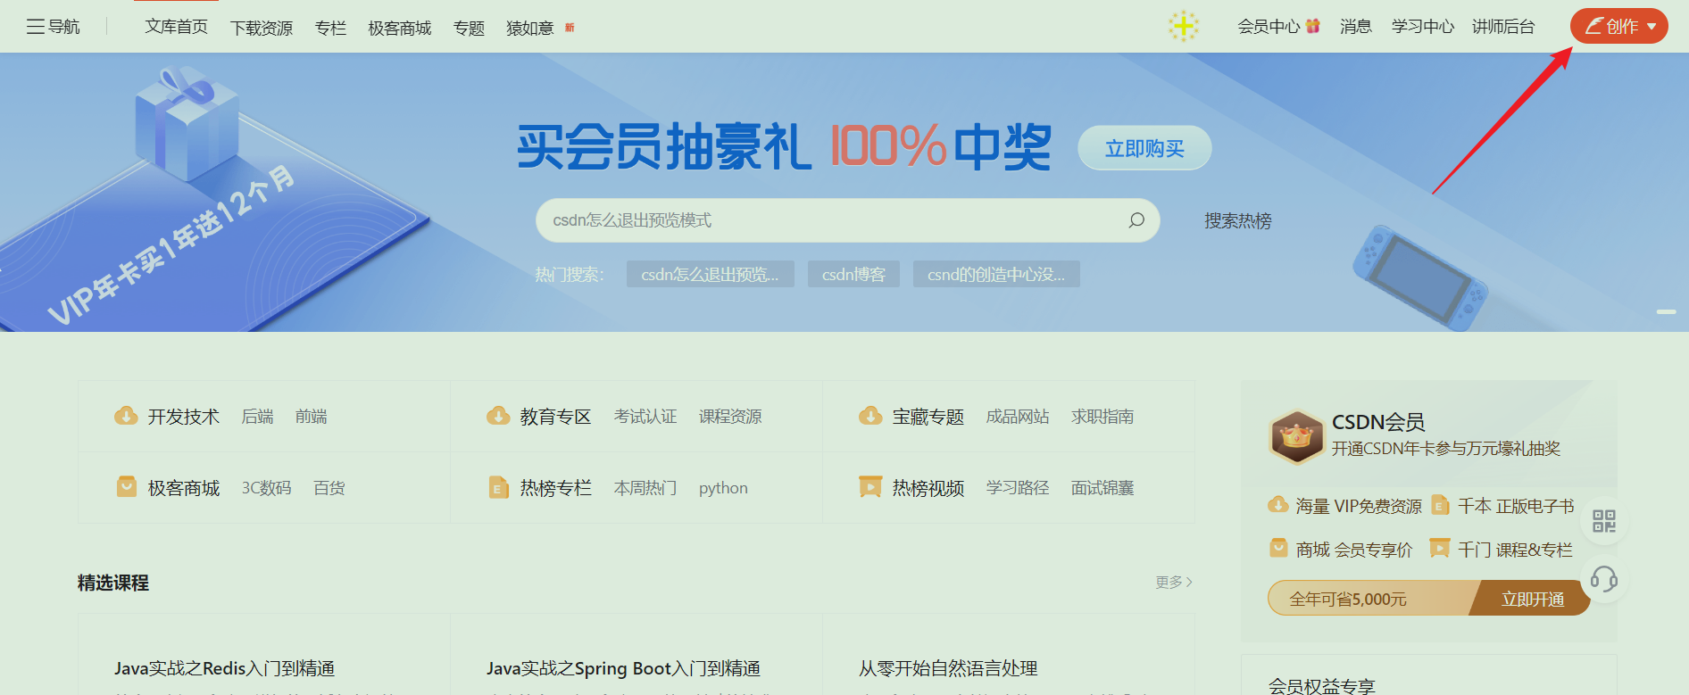The image size is (1689, 695).
Task: Open 讲师后台 in the header
Action: pos(1503,27)
